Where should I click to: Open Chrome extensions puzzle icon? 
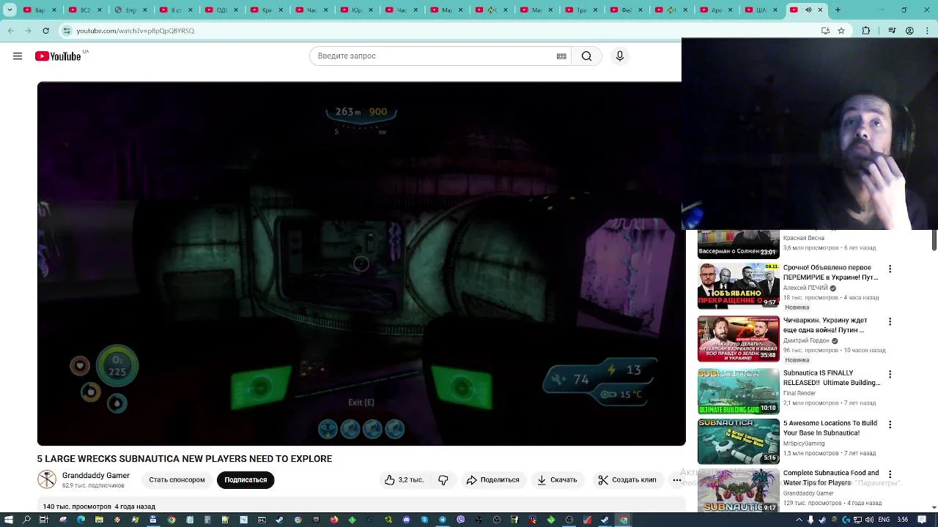pos(866,31)
